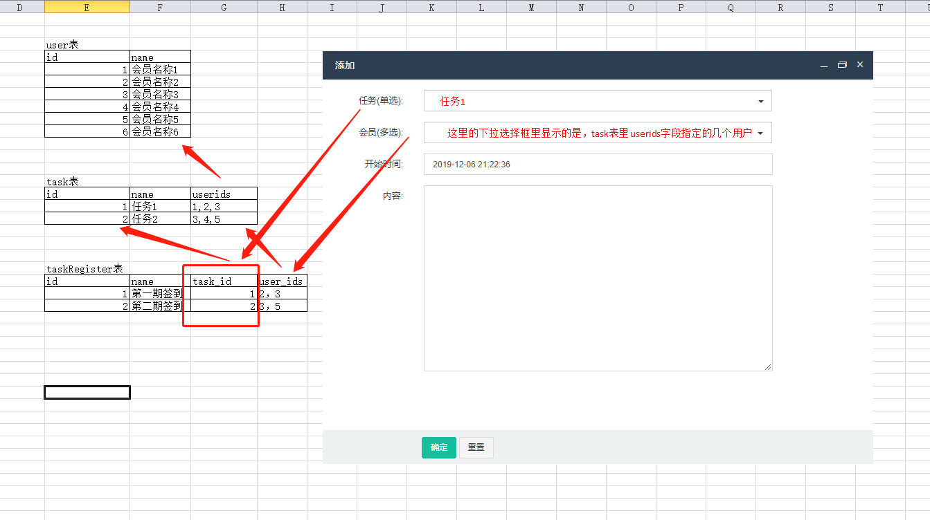Select column header T

coord(880,7)
